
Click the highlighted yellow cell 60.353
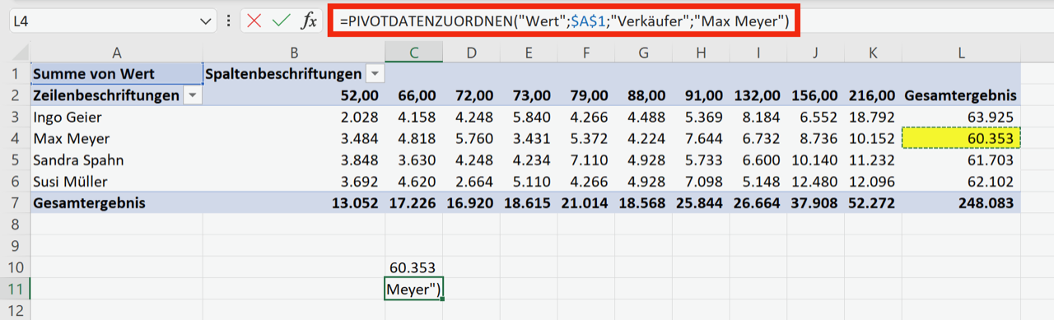(961, 139)
